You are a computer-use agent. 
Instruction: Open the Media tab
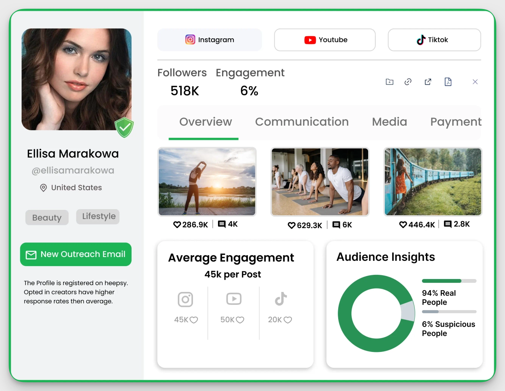(389, 122)
